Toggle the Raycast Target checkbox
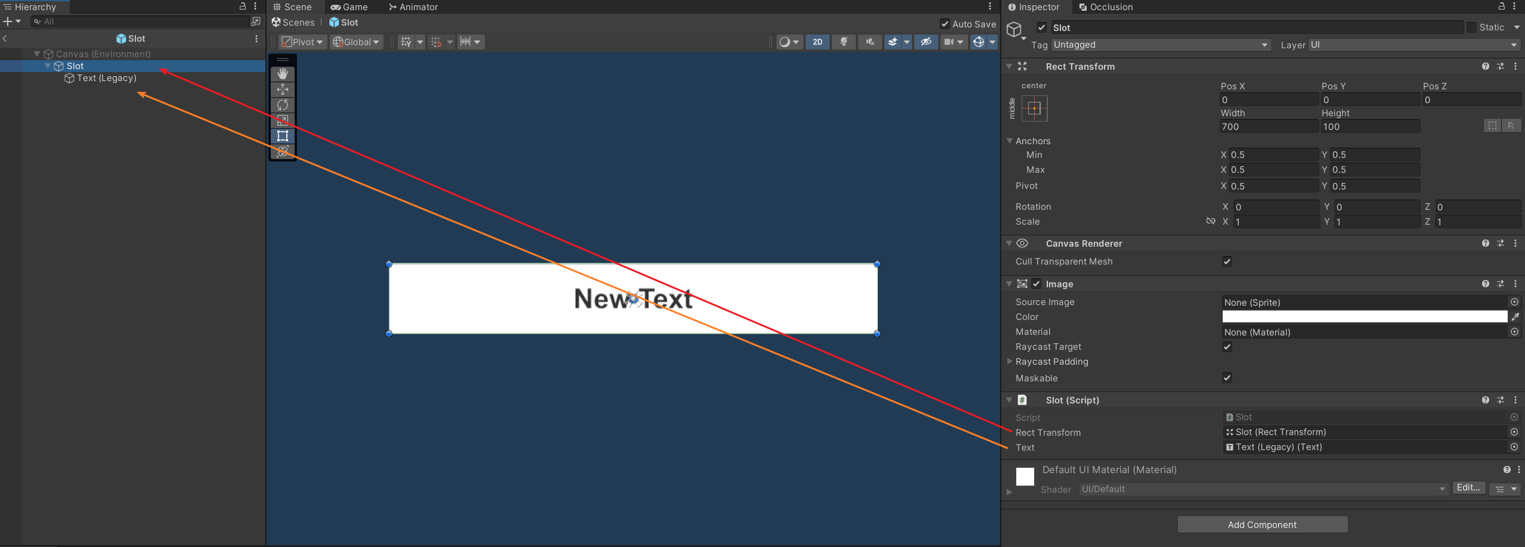The image size is (1525, 547). (x=1227, y=347)
